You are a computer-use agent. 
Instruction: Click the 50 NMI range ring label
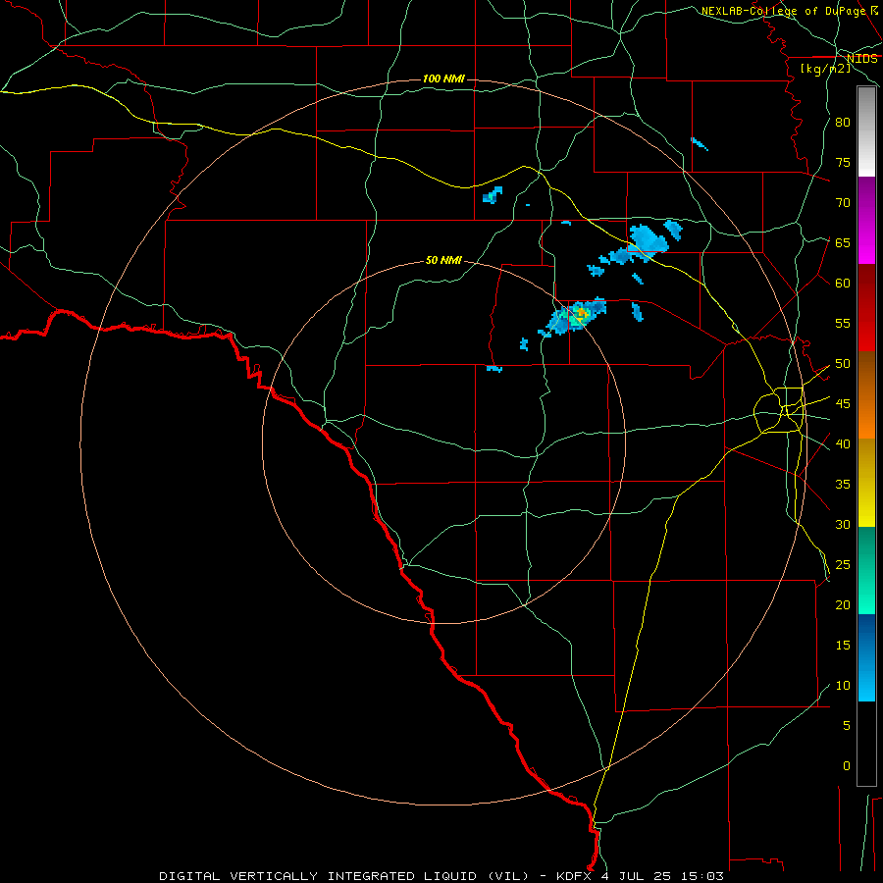click(x=443, y=260)
